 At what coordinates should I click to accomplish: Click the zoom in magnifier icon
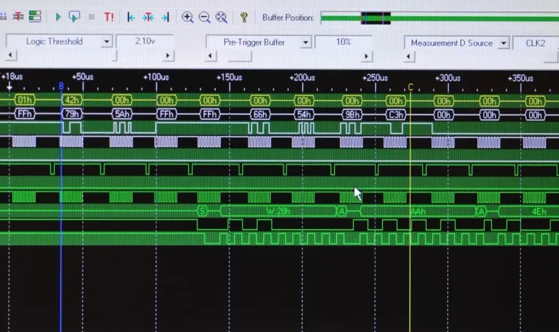[x=188, y=17]
